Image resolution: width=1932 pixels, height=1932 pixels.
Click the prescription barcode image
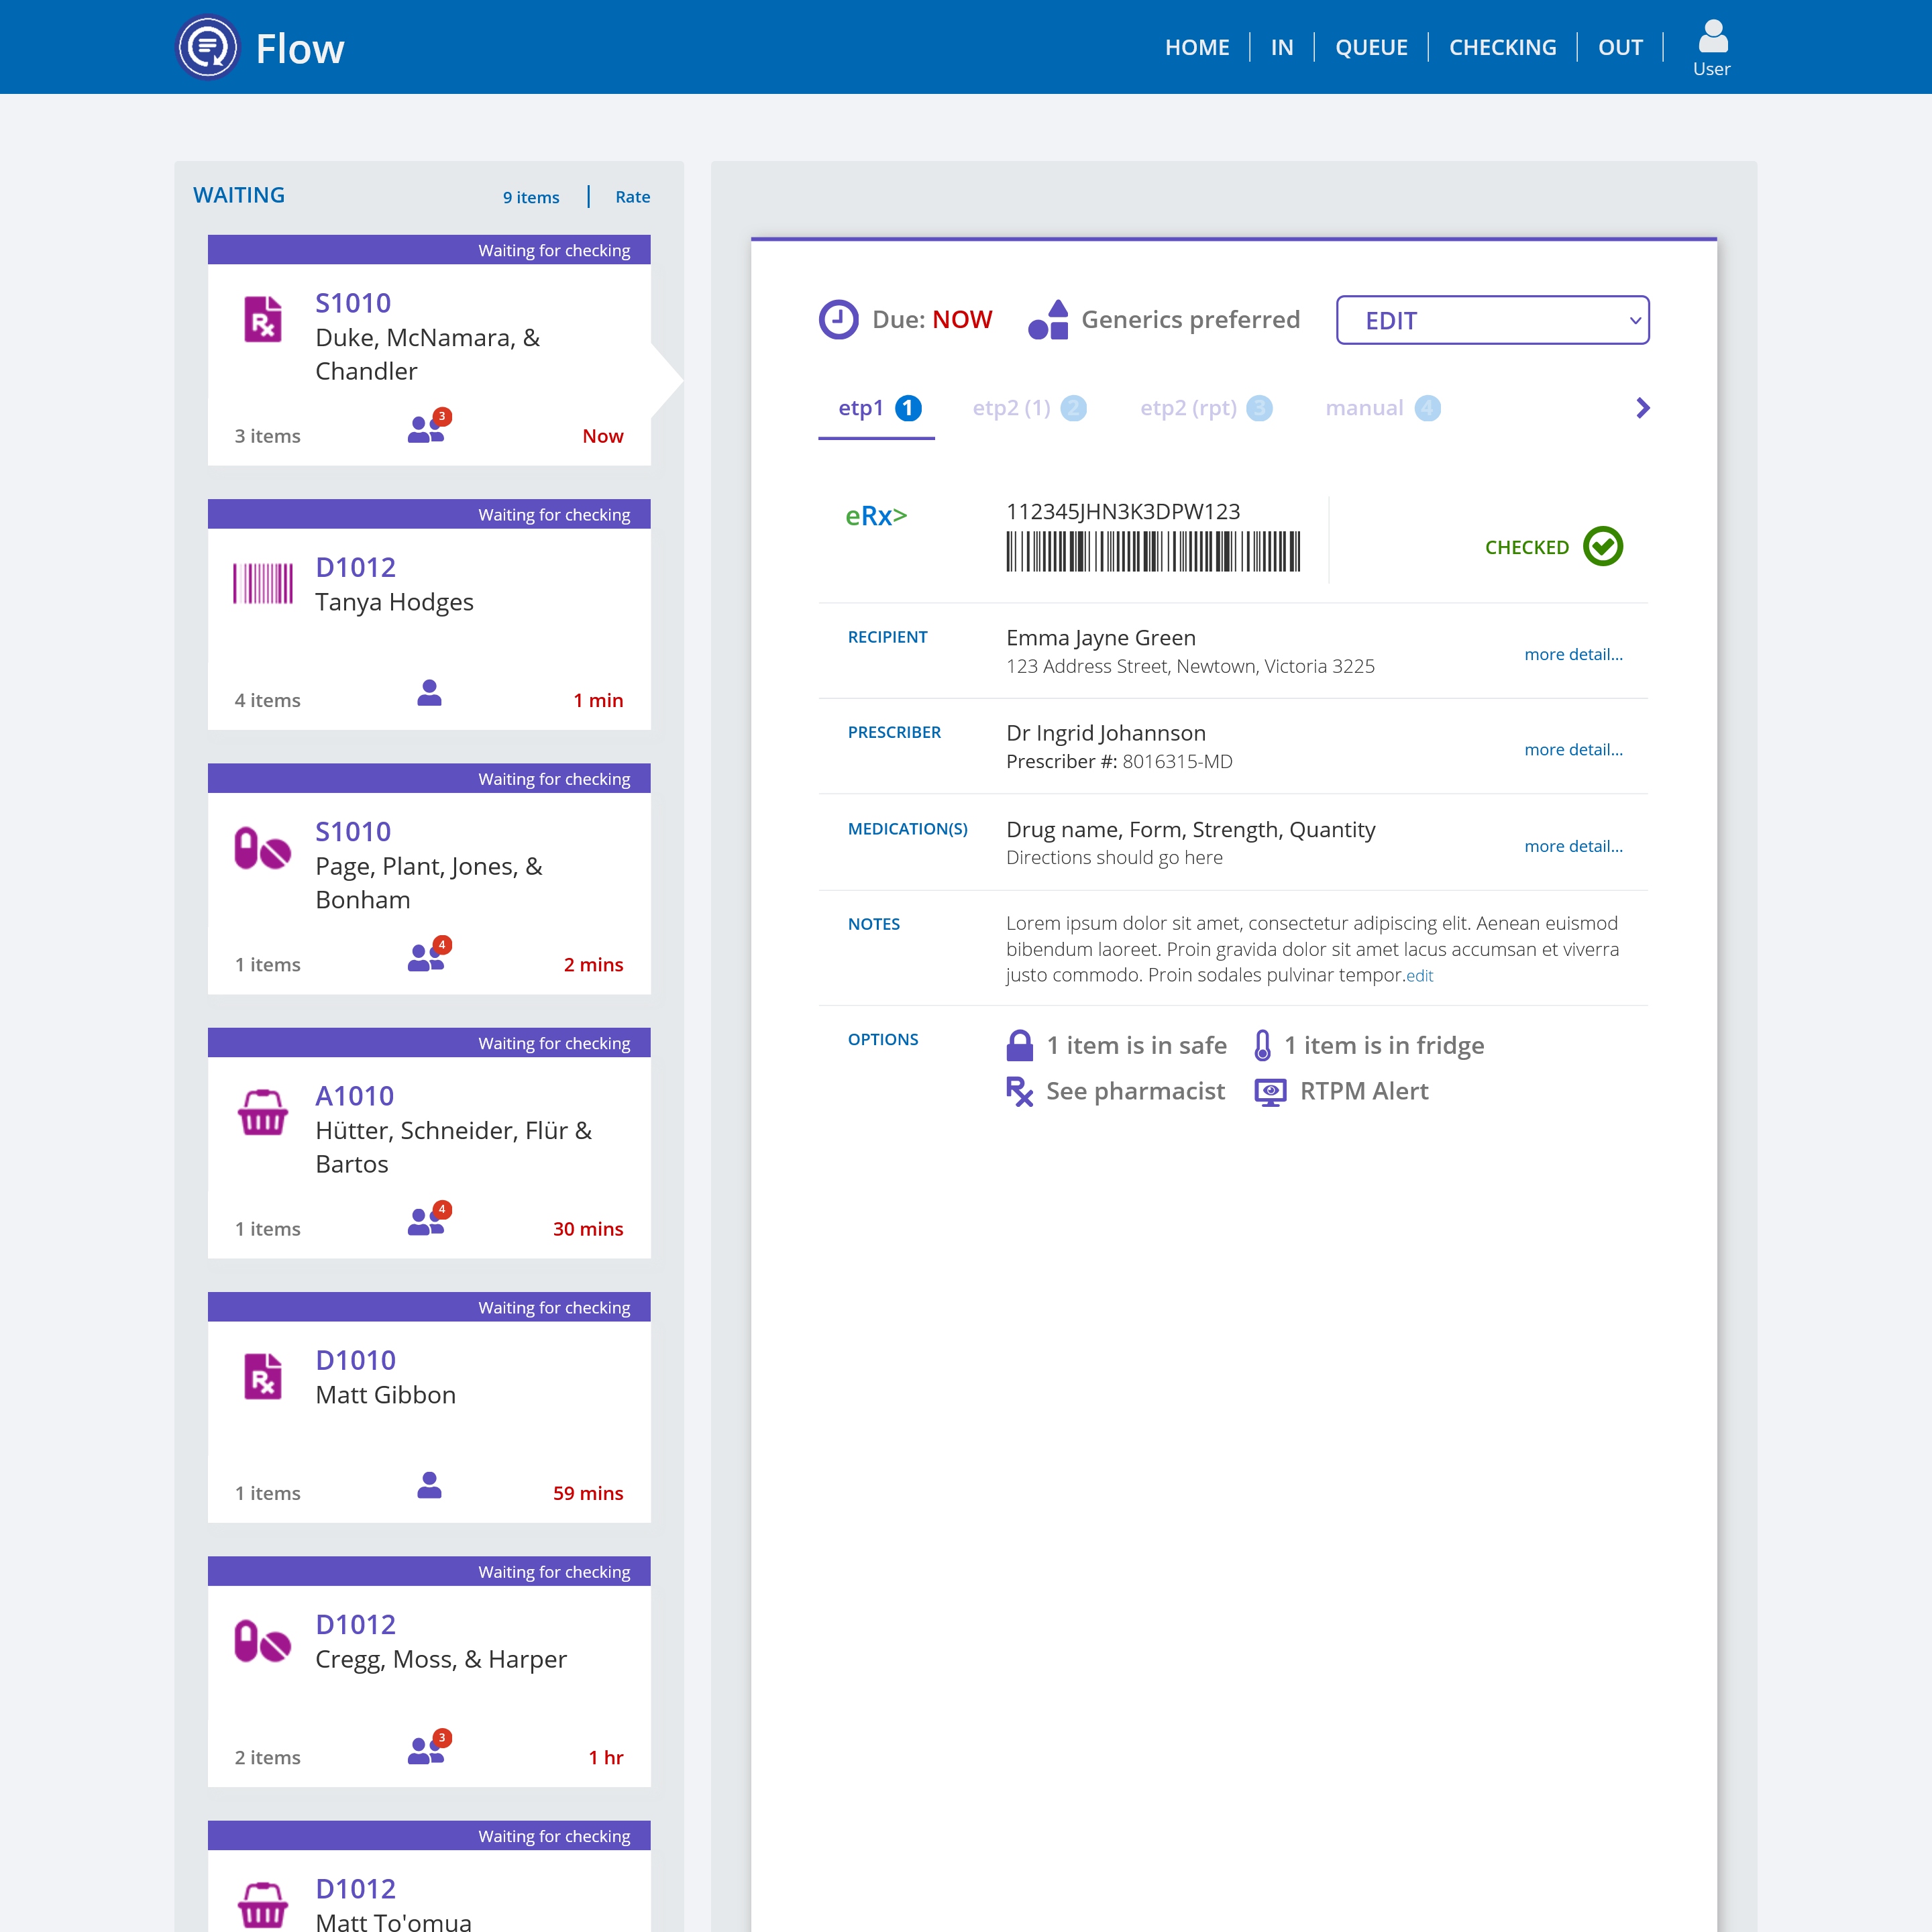coord(1153,551)
